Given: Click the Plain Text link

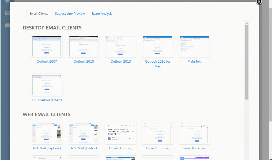Looking at the screenshot, I should [194, 62].
